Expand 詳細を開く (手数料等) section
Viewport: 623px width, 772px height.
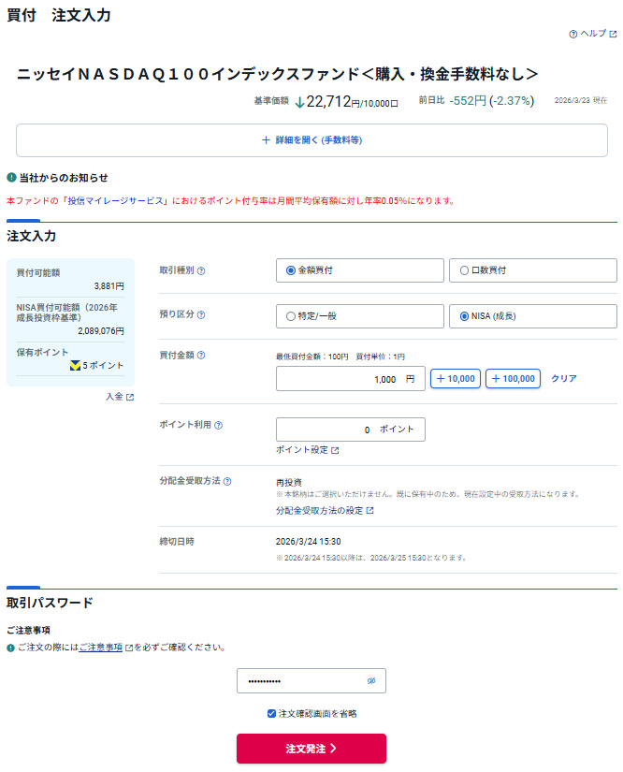tap(311, 140)
